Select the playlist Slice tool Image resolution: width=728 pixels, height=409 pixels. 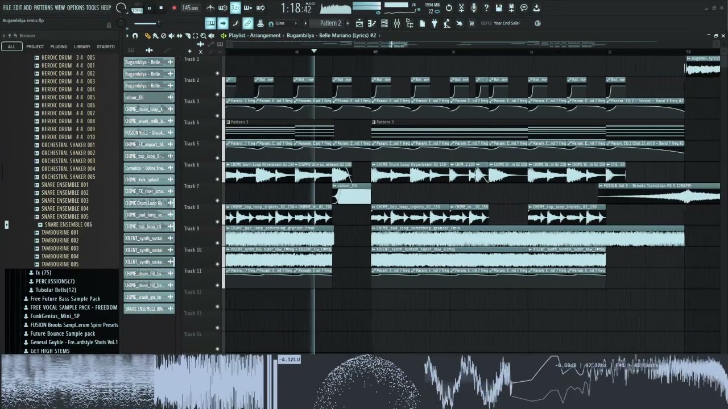187,36
